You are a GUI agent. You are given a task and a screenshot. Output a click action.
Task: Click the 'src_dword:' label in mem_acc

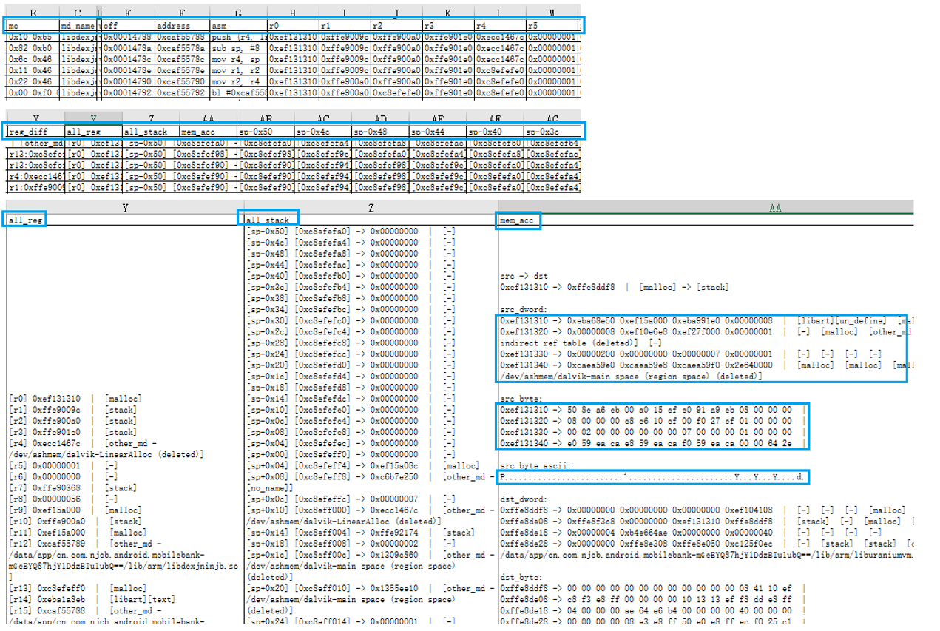(x=524, y=309)
